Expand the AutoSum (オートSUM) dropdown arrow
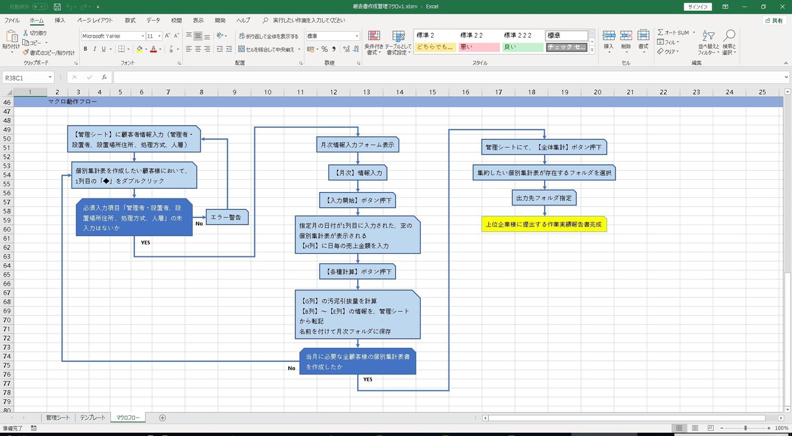The image size is (792, 436). [x=693, y=32]
